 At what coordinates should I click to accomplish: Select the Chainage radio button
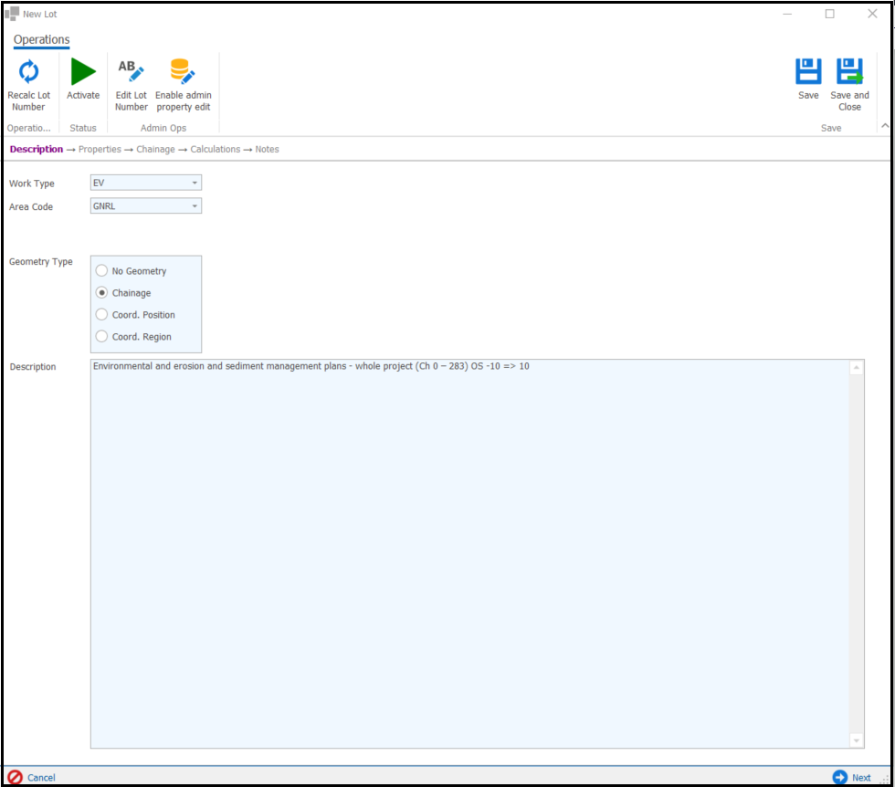[102, 293]
